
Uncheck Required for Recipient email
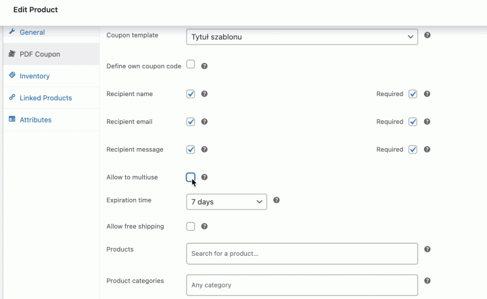coord(413,122)
